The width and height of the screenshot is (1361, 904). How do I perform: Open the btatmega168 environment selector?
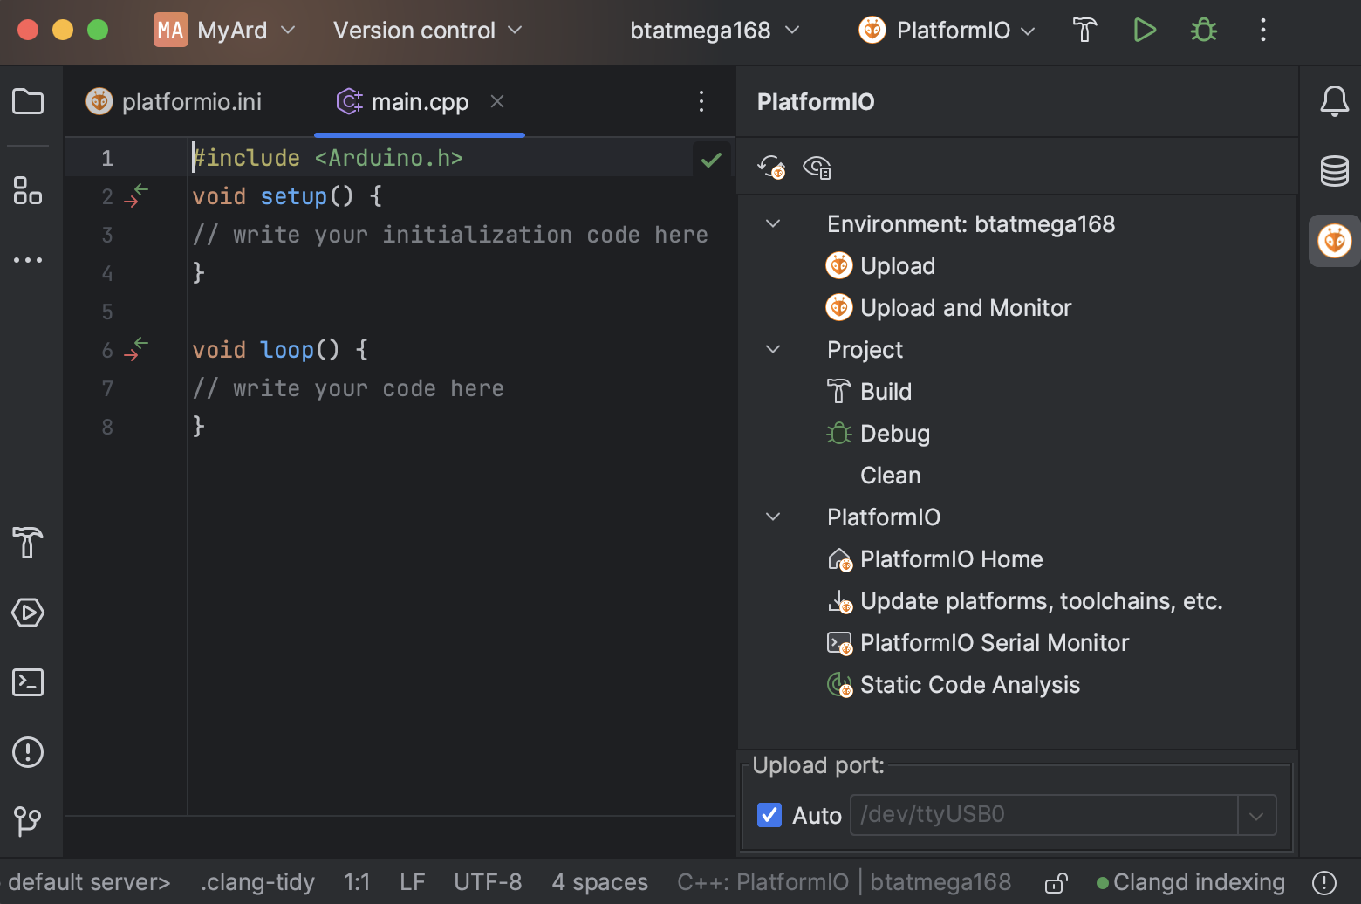pos(715,31)
